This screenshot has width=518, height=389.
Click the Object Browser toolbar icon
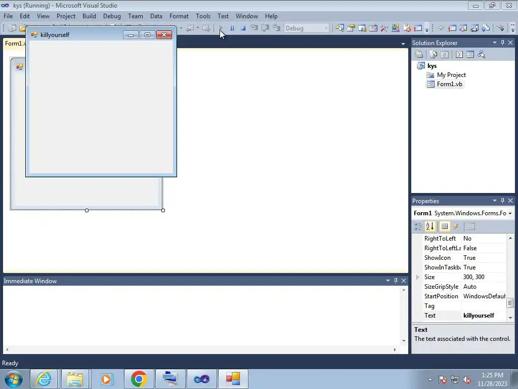click(373, 28)
